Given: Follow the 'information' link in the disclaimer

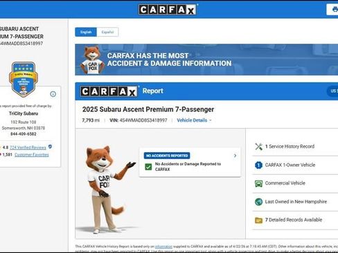Looking at the screenshot, I should [x=163, y=246].
